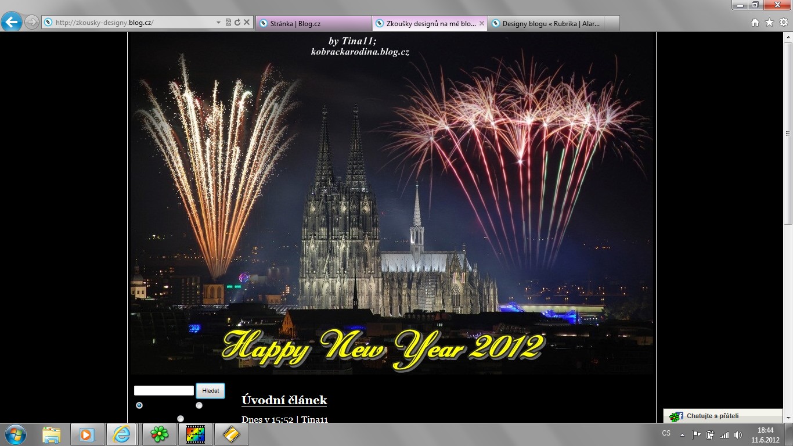The image size is (793, 446).
Task: Open the 'Chatujte s přáteli' chat bar
Action: tap(723, 416)
